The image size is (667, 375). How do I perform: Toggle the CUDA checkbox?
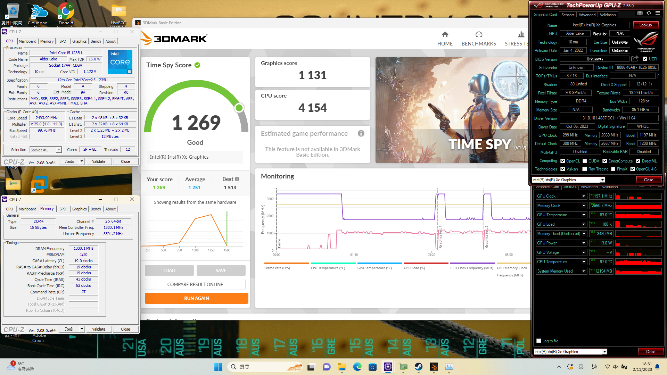[x=585, y=161]
